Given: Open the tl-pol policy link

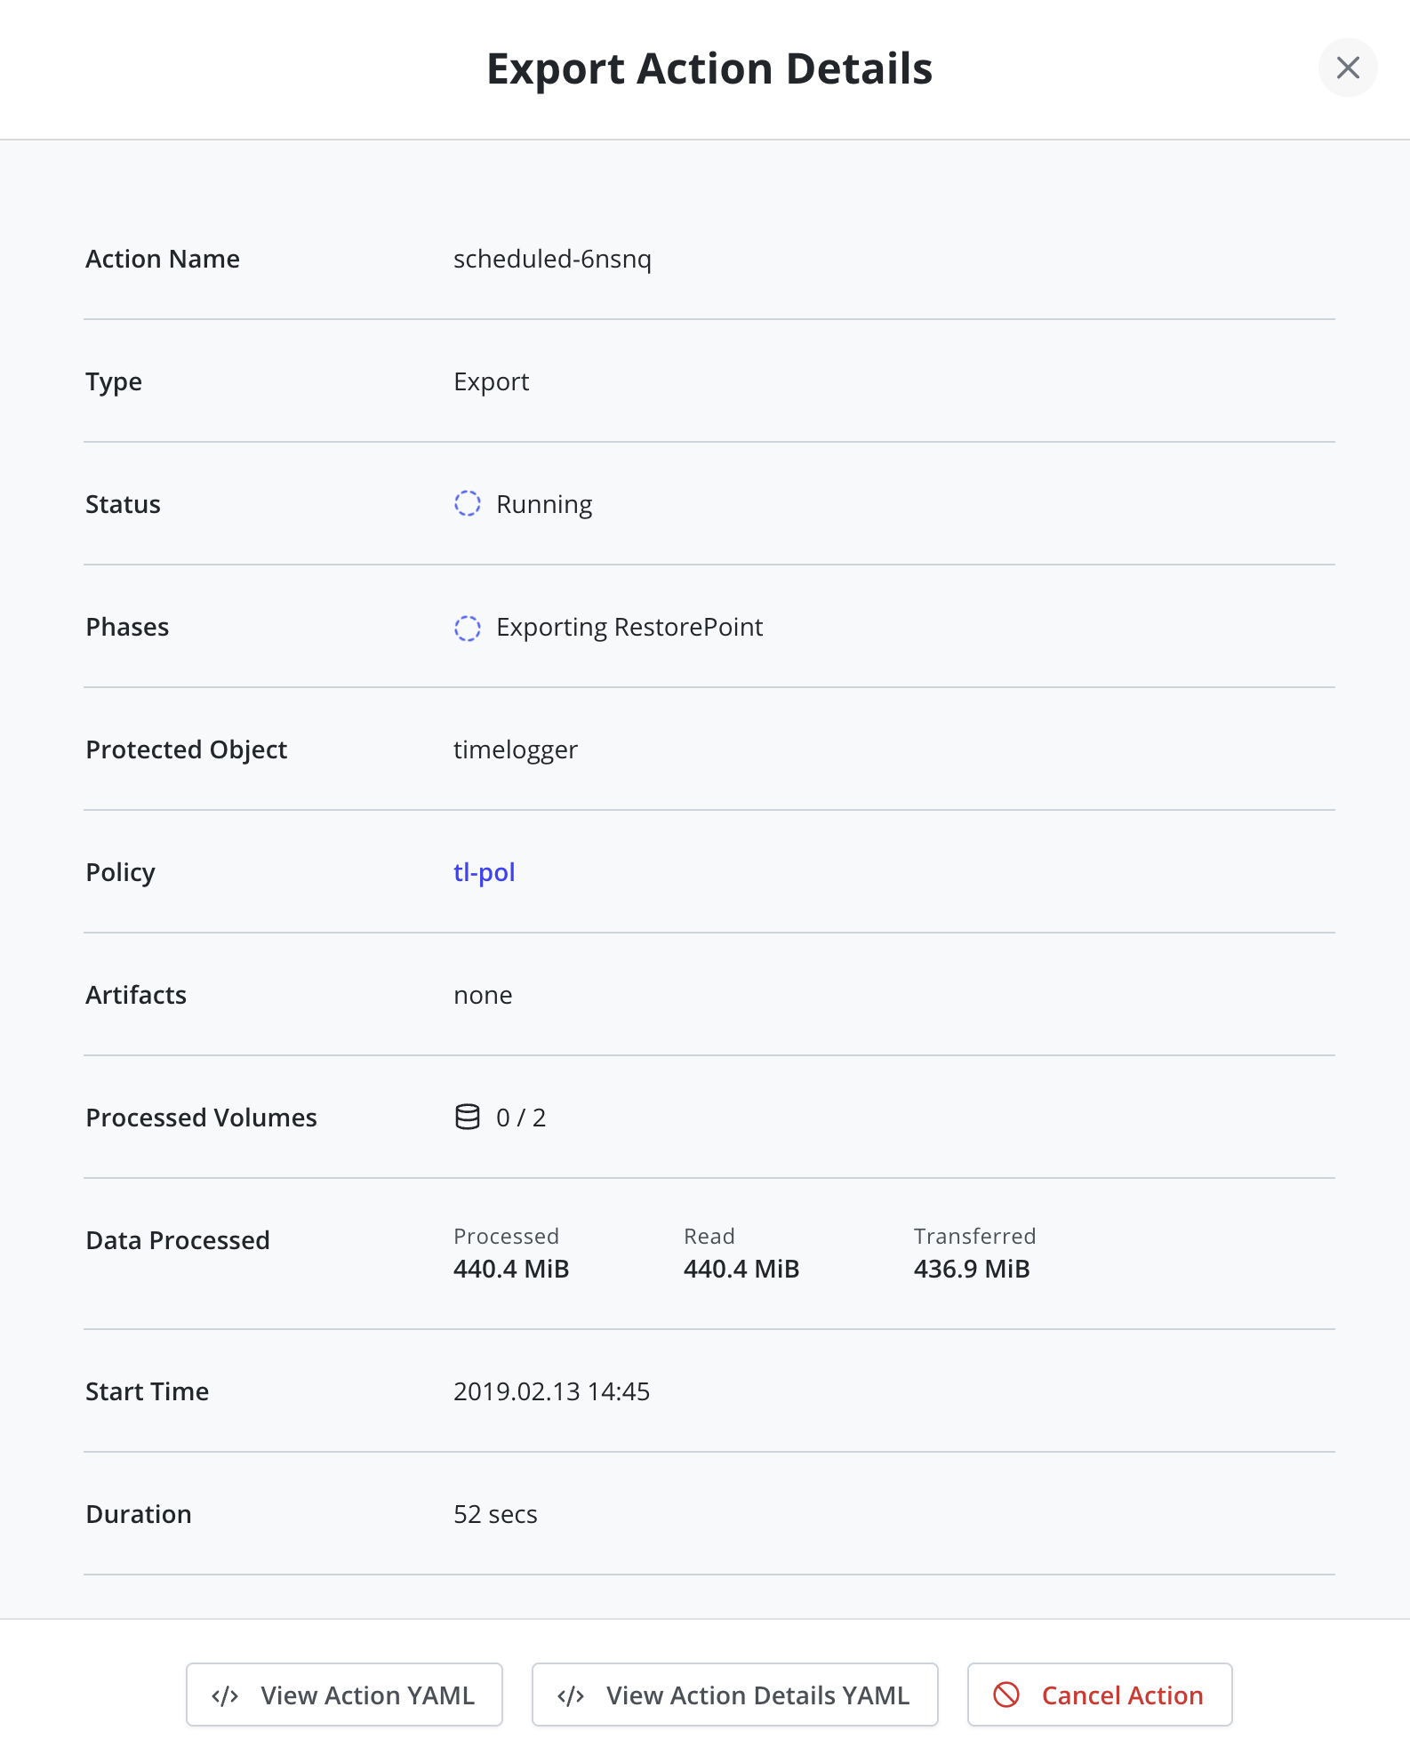Looking at the screenshot, I should pos(485,872).
